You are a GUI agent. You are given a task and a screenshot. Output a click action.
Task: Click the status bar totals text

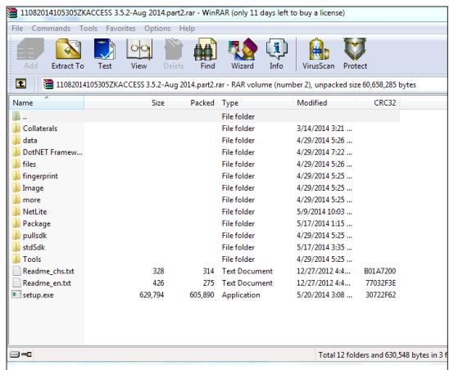[383, 354]
